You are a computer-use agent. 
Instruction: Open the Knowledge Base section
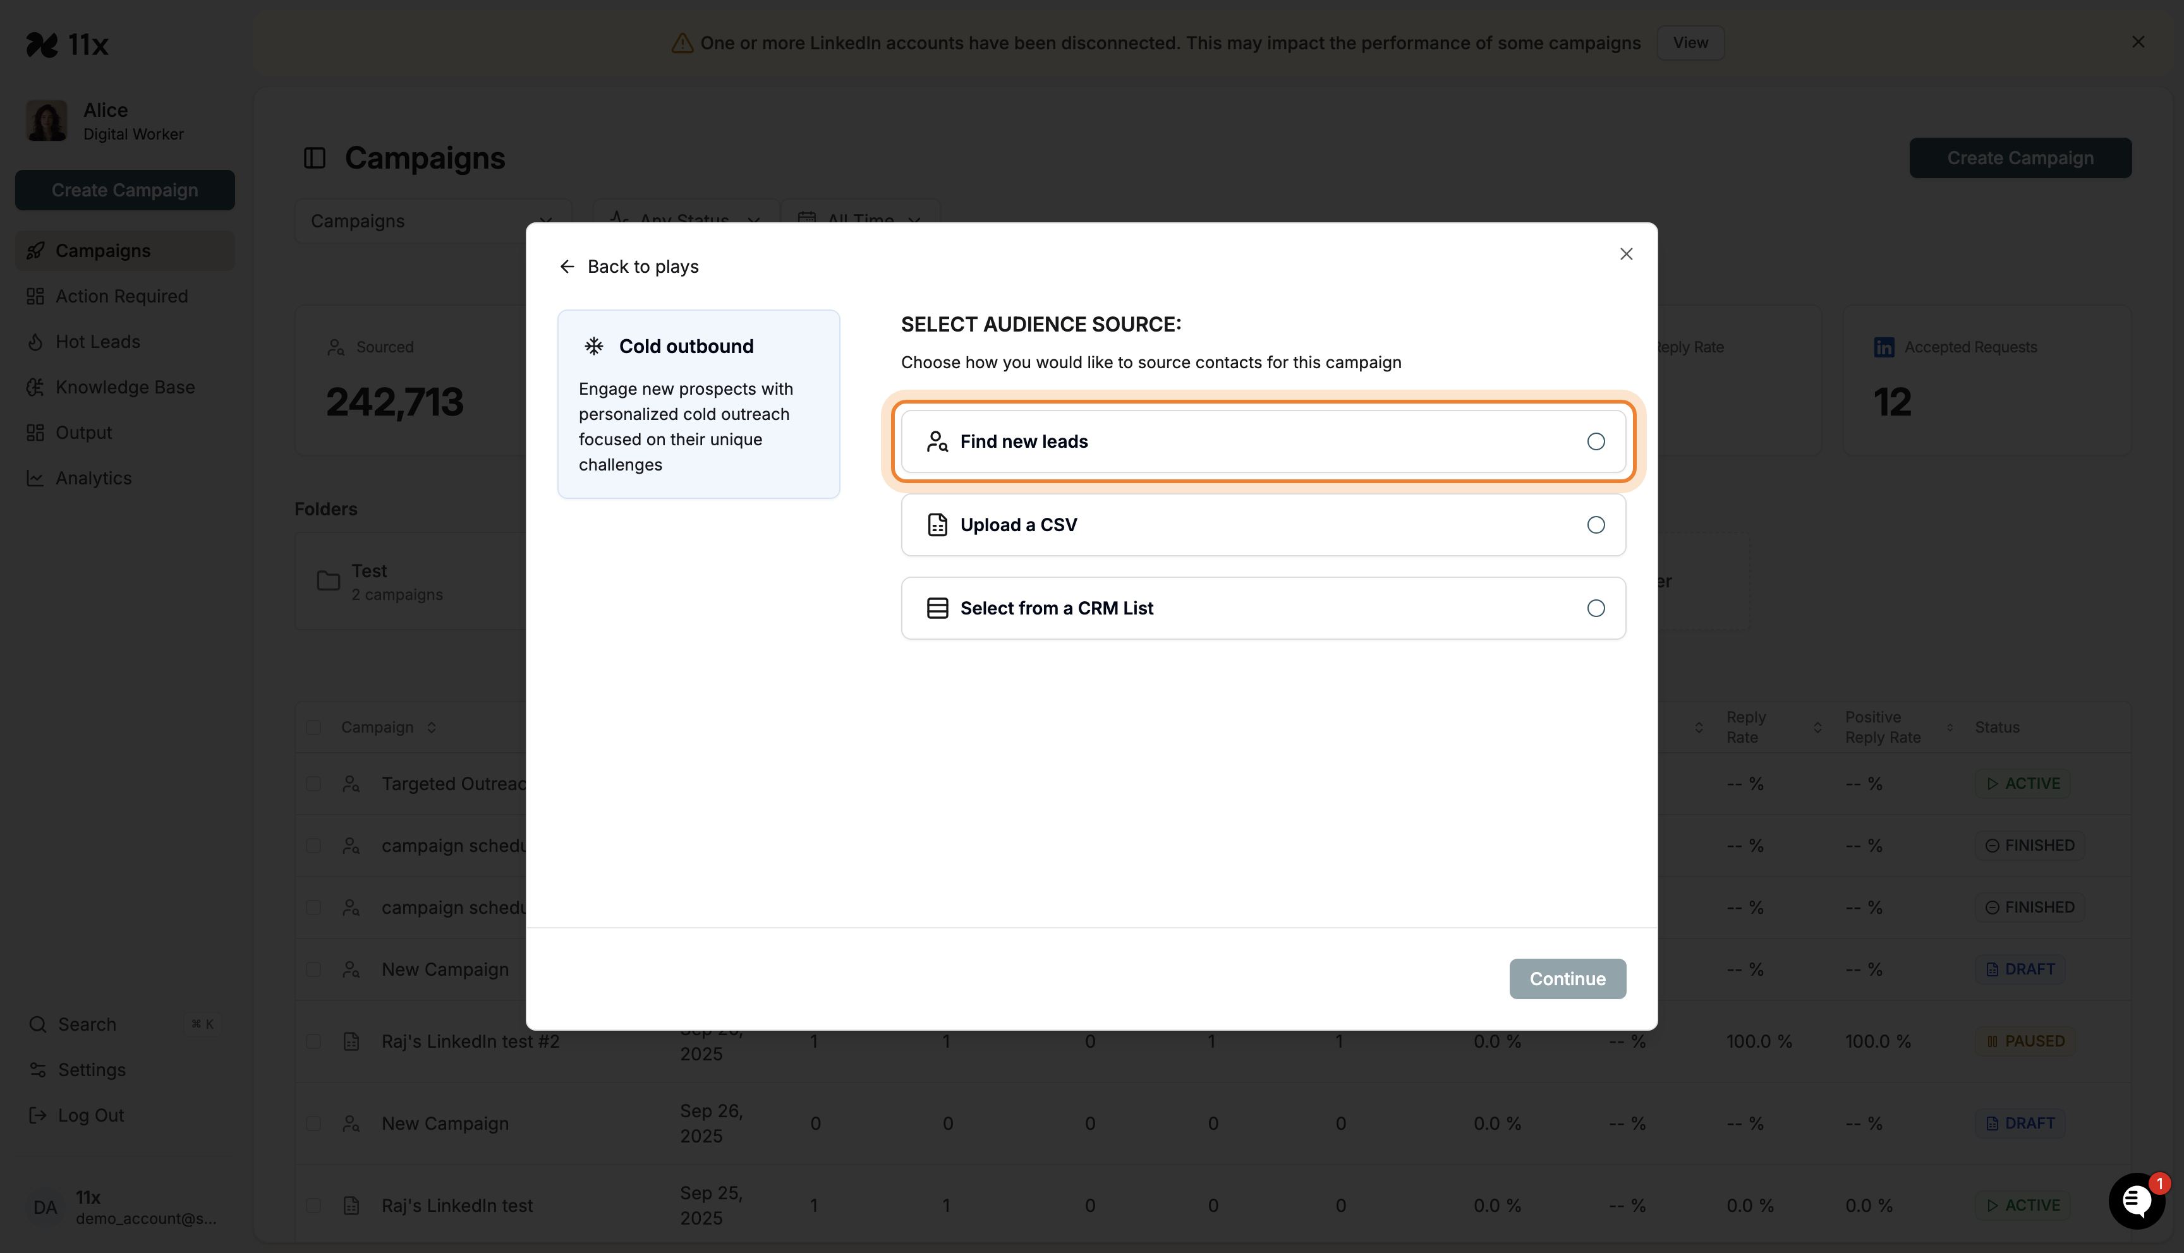tap(125, 387)
